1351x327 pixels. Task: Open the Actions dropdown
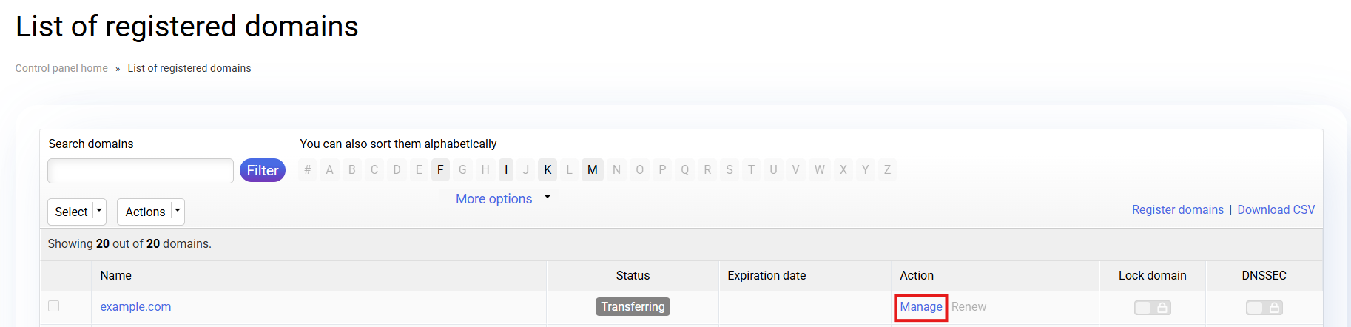(x=151, y=212)
